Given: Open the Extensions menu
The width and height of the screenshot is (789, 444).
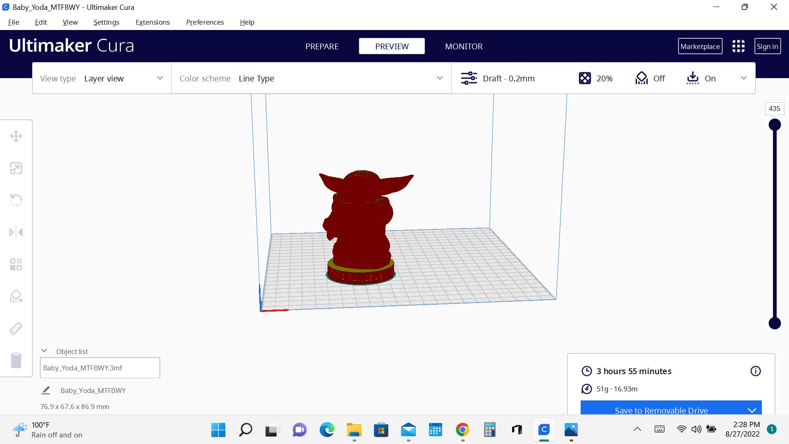Looking at the screenshot, I should (152, 22).
